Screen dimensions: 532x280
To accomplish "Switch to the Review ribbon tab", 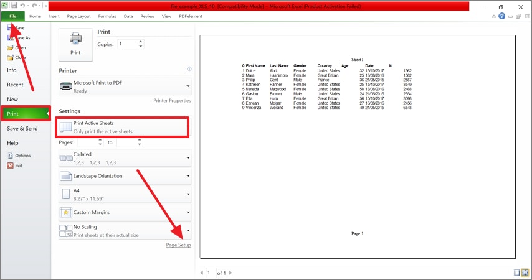I will pyautogui.click(x=147, y=16).
